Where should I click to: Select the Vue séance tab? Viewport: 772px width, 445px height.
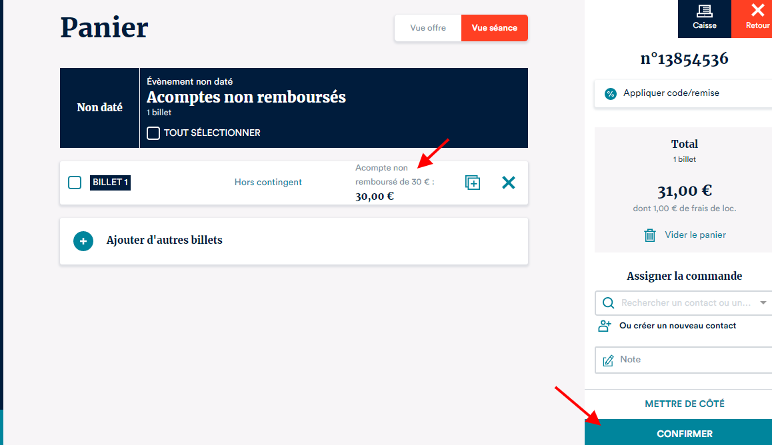pos(494,28)
